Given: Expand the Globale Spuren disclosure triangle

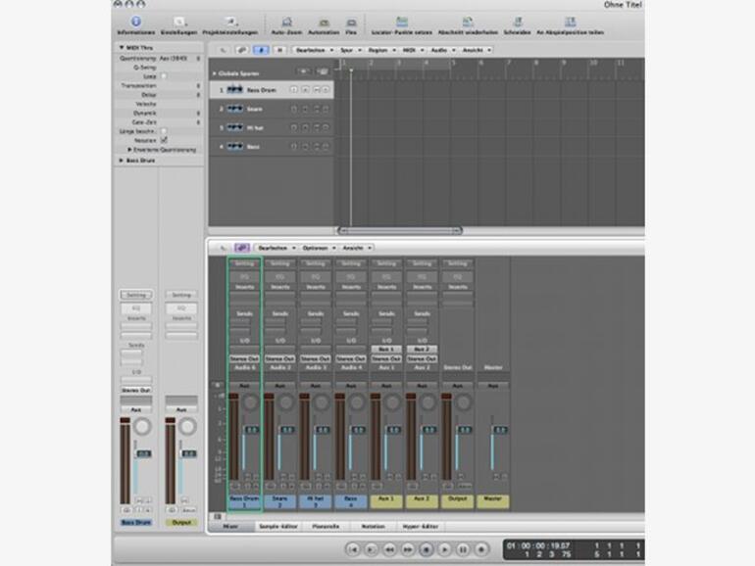Looking at the screenshot, I should coord(215,72).
